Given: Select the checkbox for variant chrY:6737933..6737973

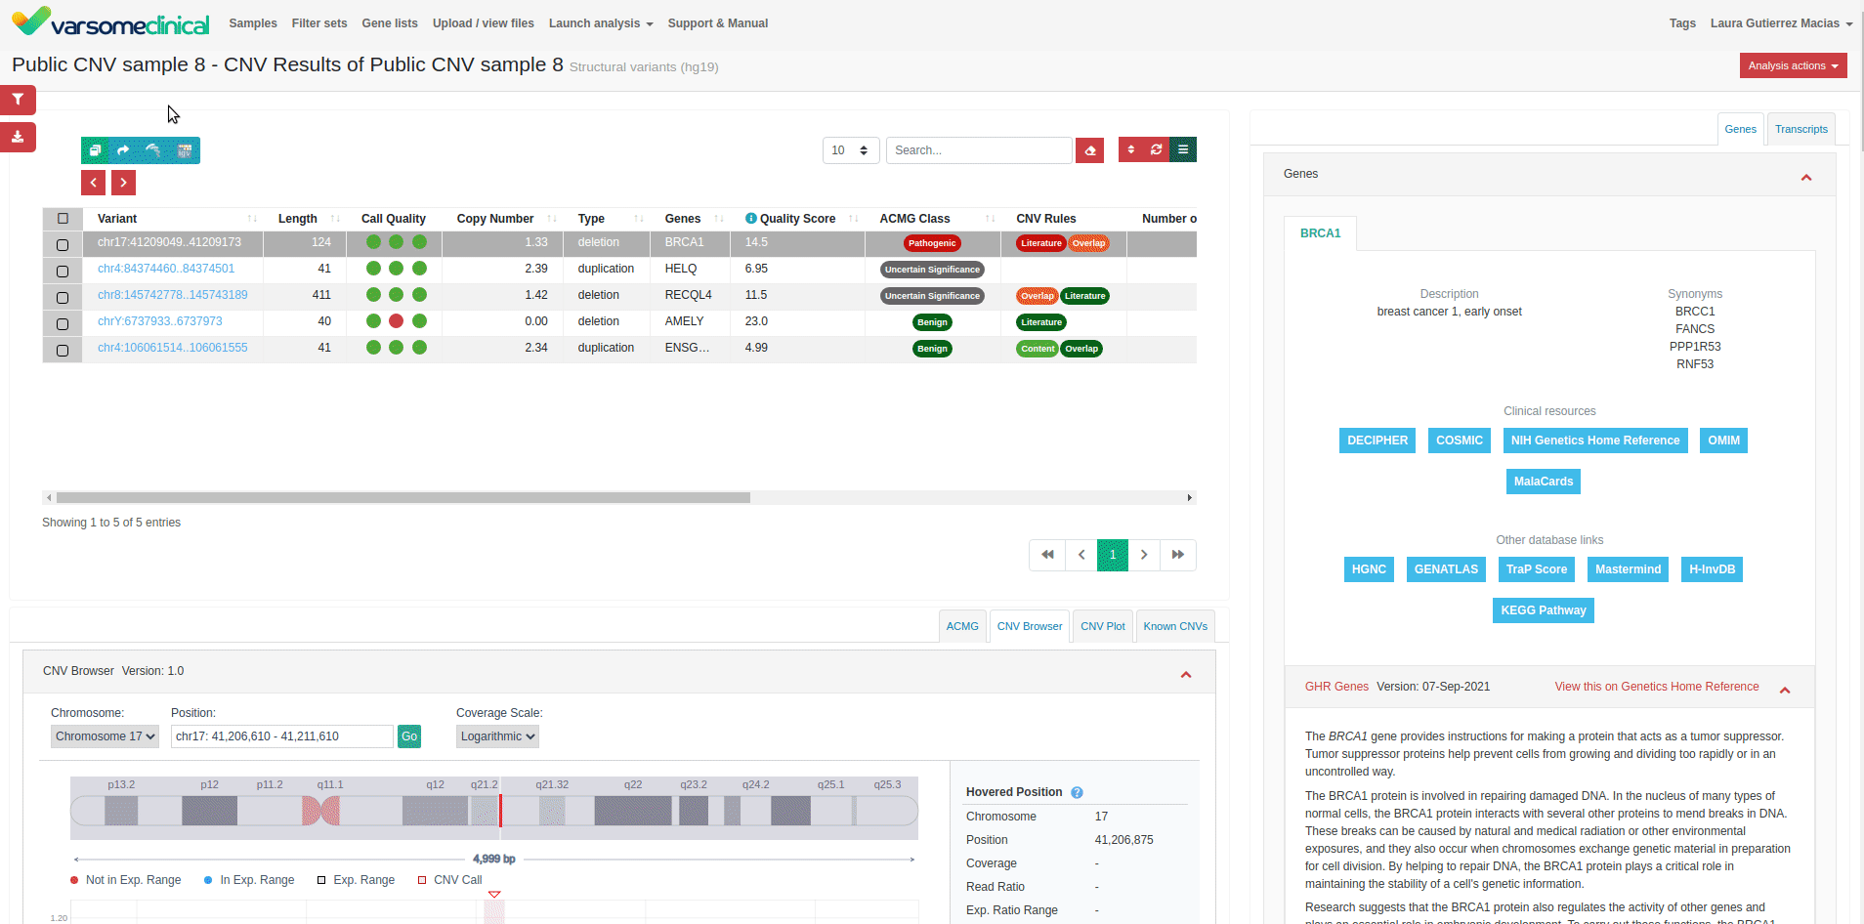Looking at the screenshot, I should pos(63,323).
